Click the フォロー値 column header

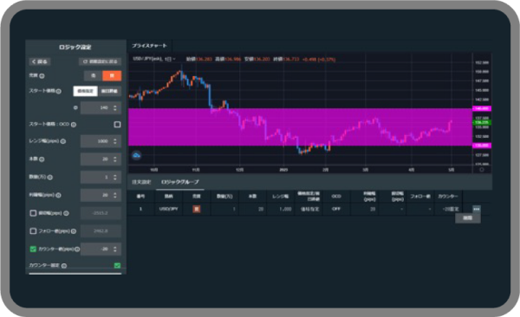420,197
